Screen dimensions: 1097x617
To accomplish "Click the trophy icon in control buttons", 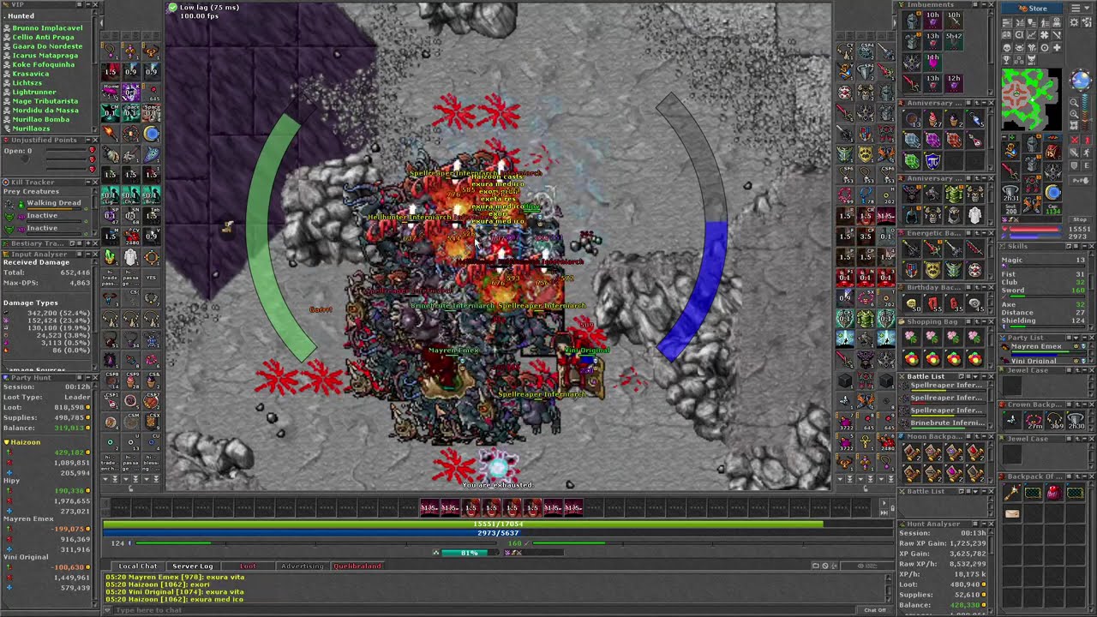I will coord(1007,59).
